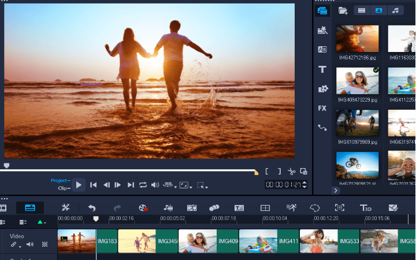Viewport: 416px width, 260px height.
Task: Toggle show photos filter in library
Action: [x=378, y=10]
